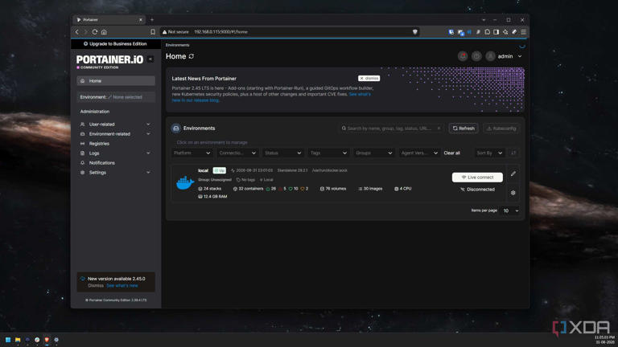Viewport: 618px width, 347px height.
Task: Expand the User-related menu
Action: [x=115, y=125]
